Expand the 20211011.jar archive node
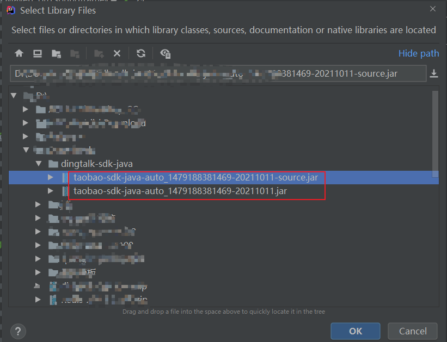Viewport: 447px width, 342px height. pyautogui.click(x=51, y=191)
